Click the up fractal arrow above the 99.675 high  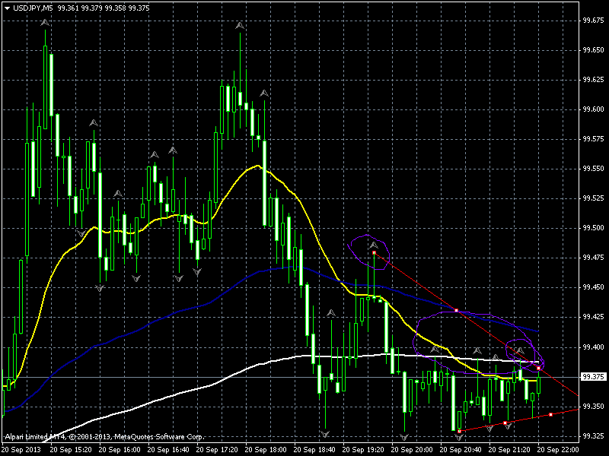point(45,23)
